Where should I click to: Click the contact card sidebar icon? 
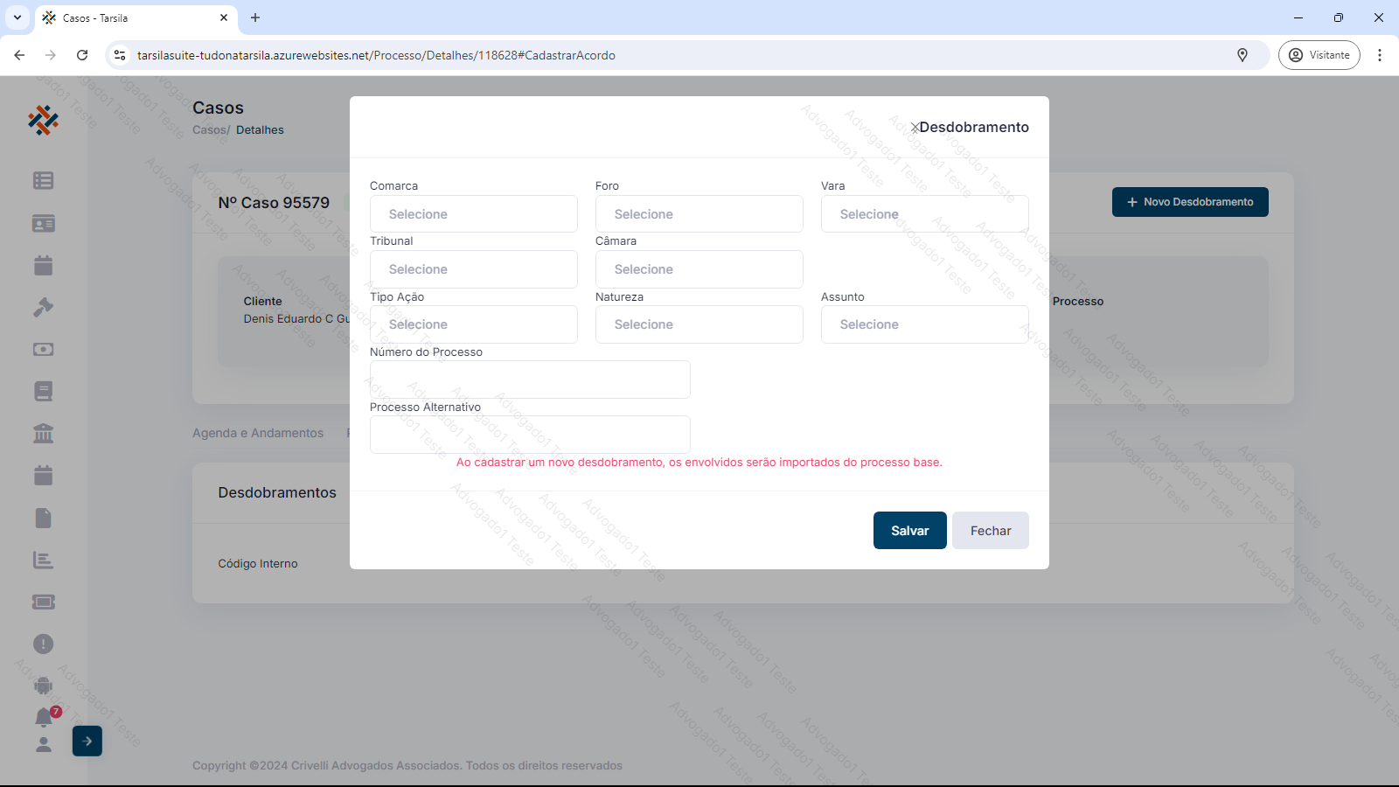click(x=43, y=223)
